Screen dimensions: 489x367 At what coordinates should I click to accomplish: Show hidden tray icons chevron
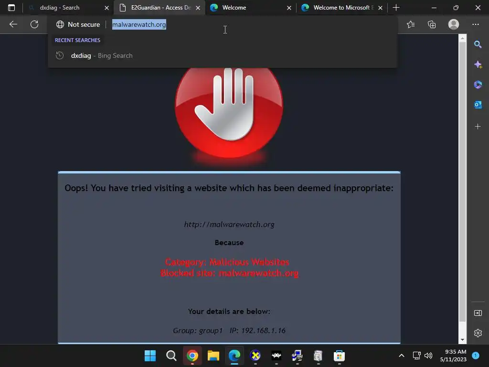(402, 356)
